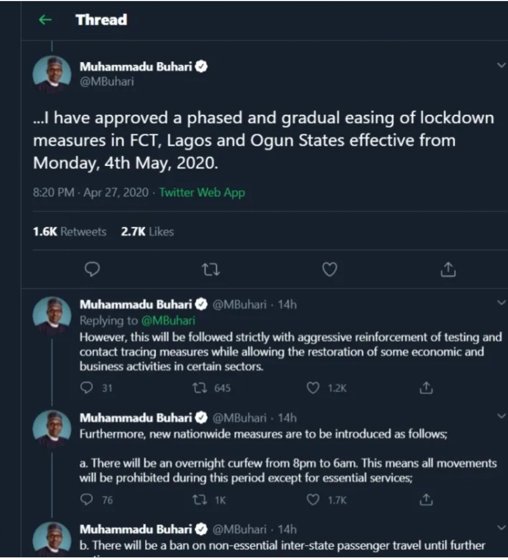
Task: Share the main lockdown easing tweet
Action: (448, 269)
